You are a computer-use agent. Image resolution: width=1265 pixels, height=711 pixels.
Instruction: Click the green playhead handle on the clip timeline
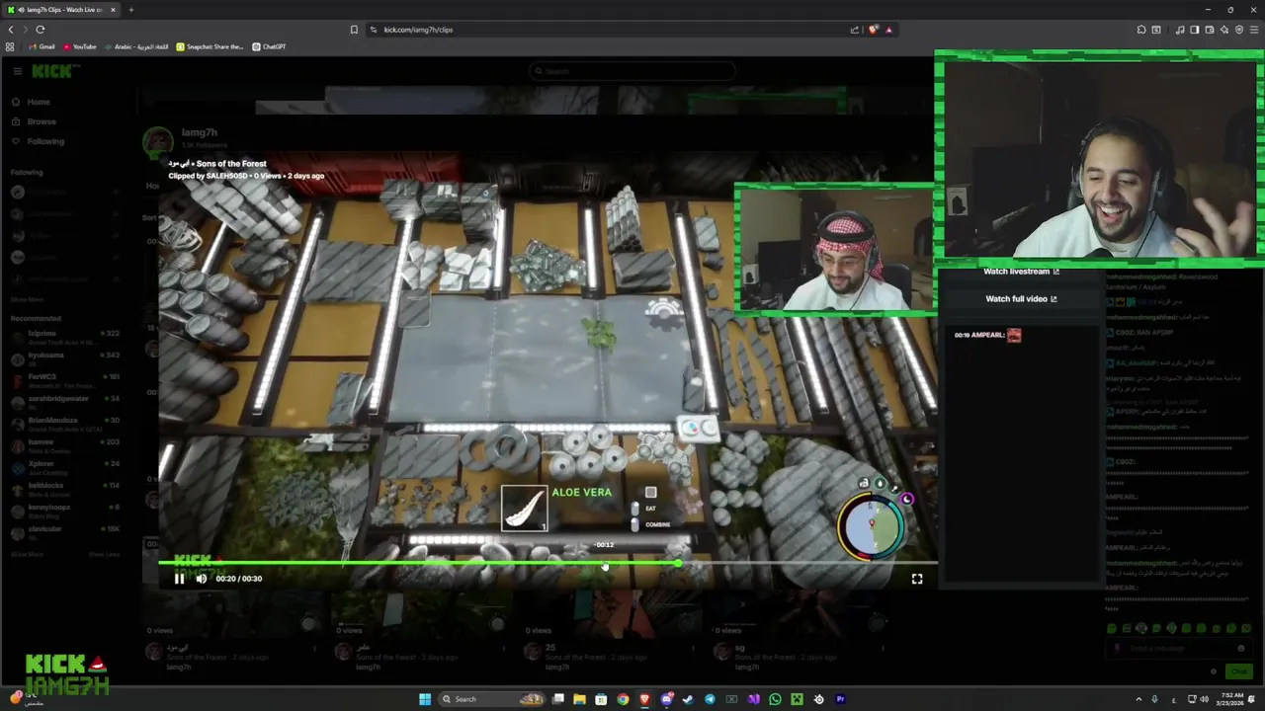point(679,564)
